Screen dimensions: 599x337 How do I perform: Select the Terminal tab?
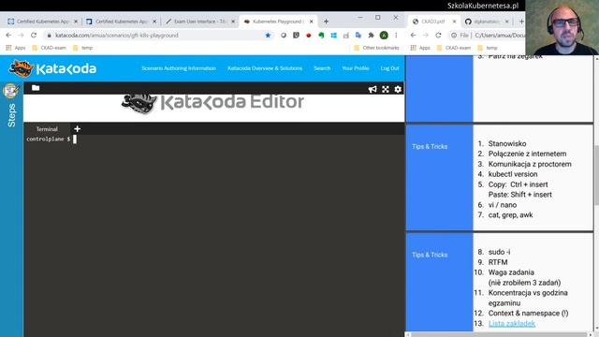click(x=47, y=129)
